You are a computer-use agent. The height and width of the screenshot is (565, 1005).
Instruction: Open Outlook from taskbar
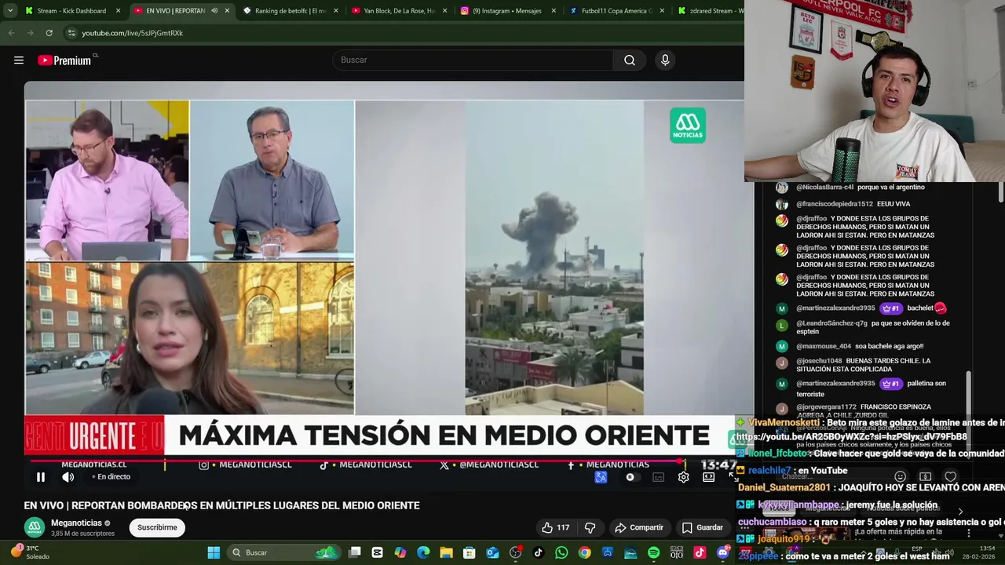(492, 552)
